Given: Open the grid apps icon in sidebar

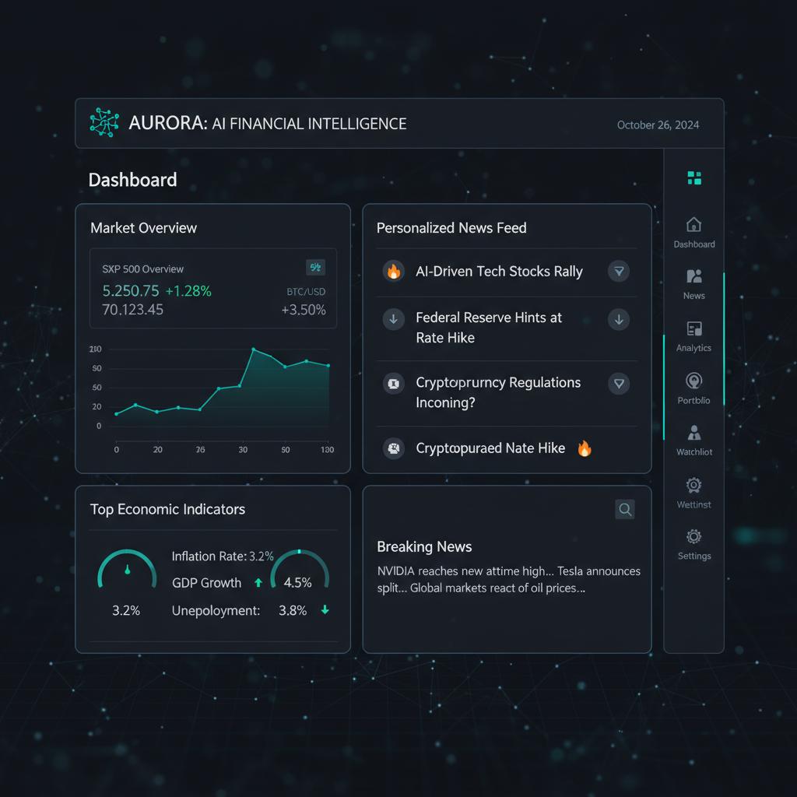Looking at the screenshot, I should coord(694,178).
